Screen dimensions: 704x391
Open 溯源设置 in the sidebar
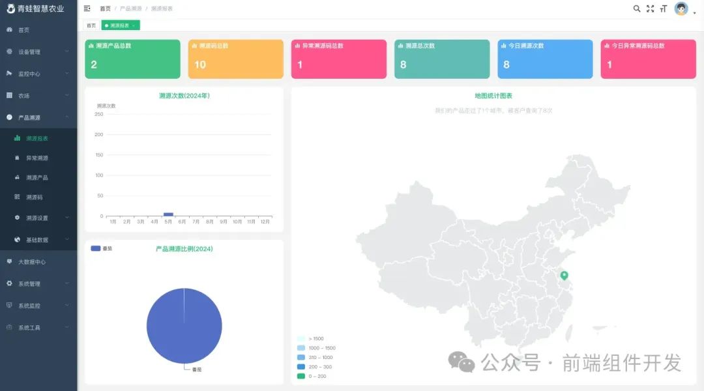[x=38, y=217]
